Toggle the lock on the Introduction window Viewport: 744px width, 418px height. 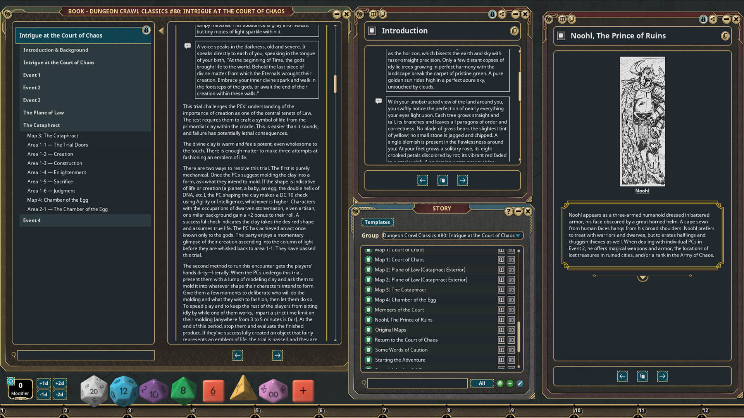492,14
